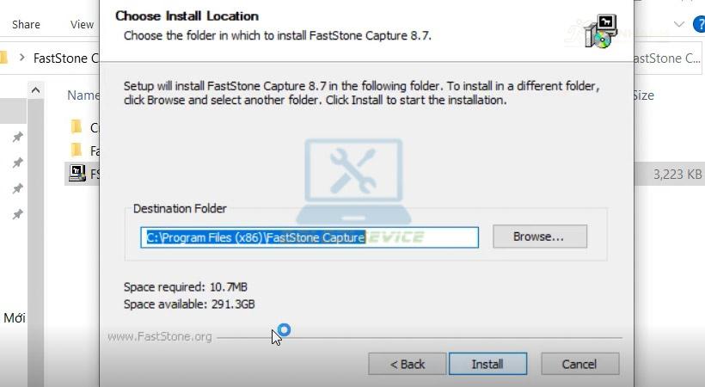Expand the ribbon with the chevron
The height and width of the screenshot is (387, 705).
pos(679,24)
